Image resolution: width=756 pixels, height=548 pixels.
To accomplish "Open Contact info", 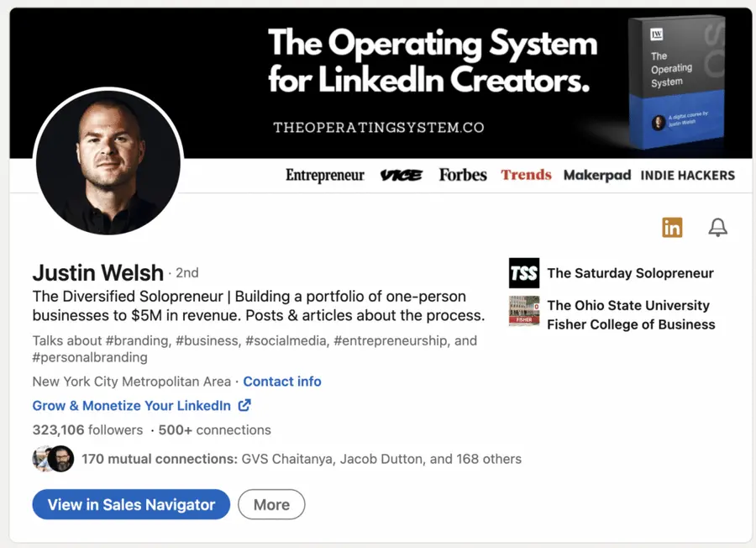I will (282, 381).
